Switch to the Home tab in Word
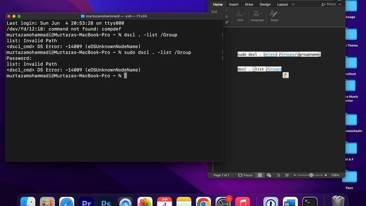 click(x=217, y=5)
